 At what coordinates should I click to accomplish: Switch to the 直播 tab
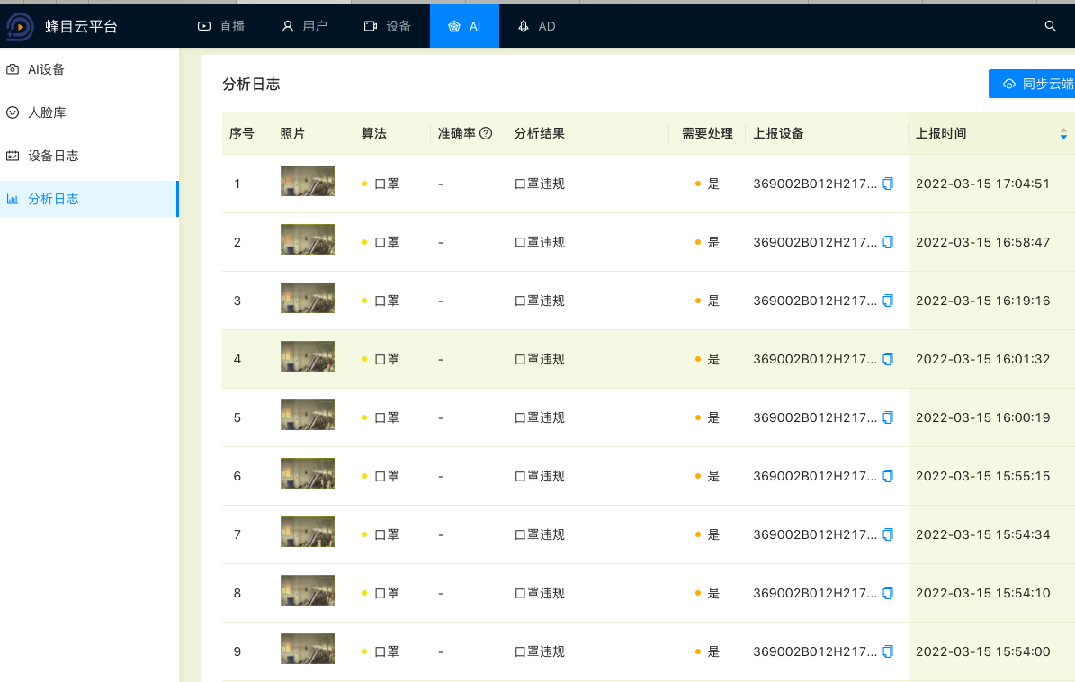[x=220, y=26]
